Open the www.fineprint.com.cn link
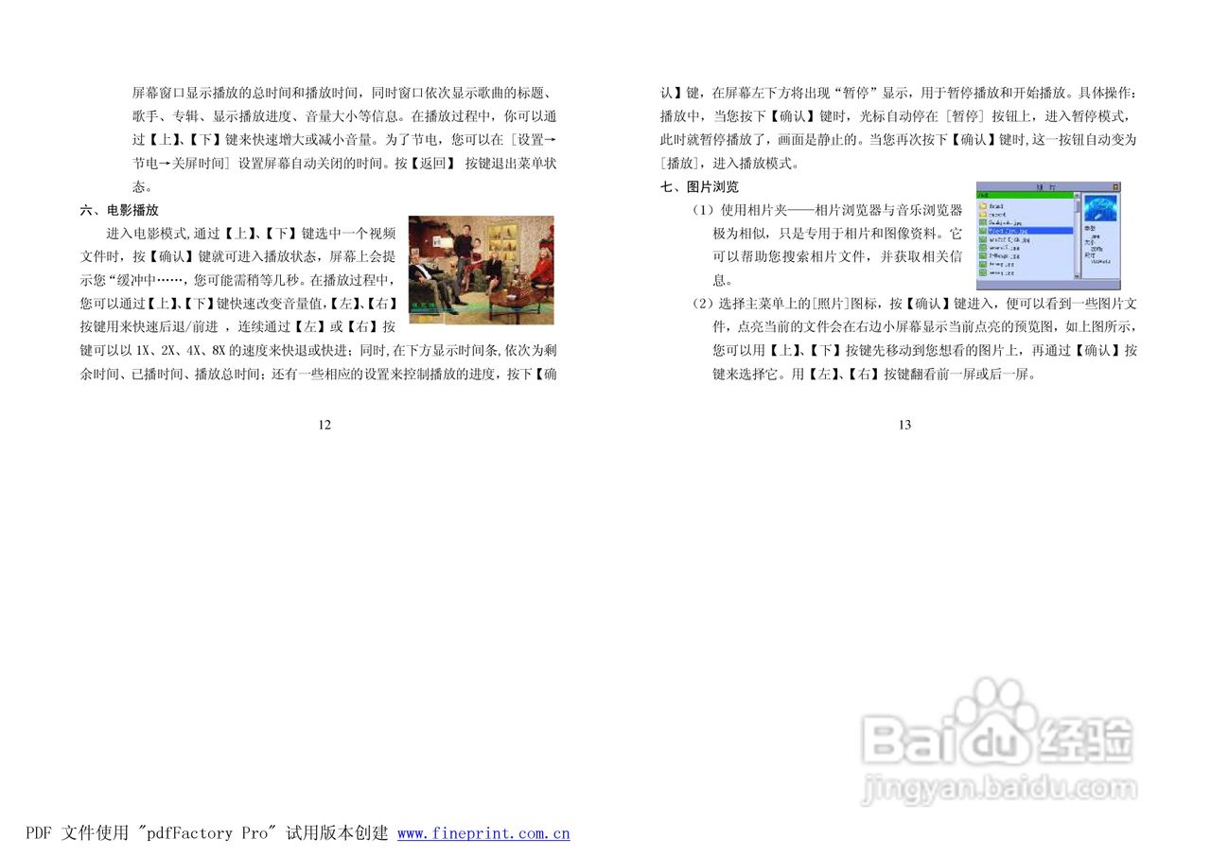Image resolution: width=1211 pixels, height=856 pixels. click(483, 833)
